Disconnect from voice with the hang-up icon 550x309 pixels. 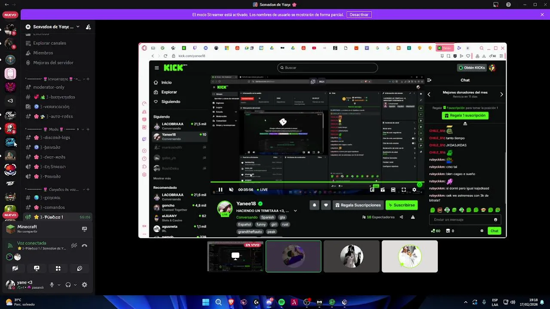85,245
